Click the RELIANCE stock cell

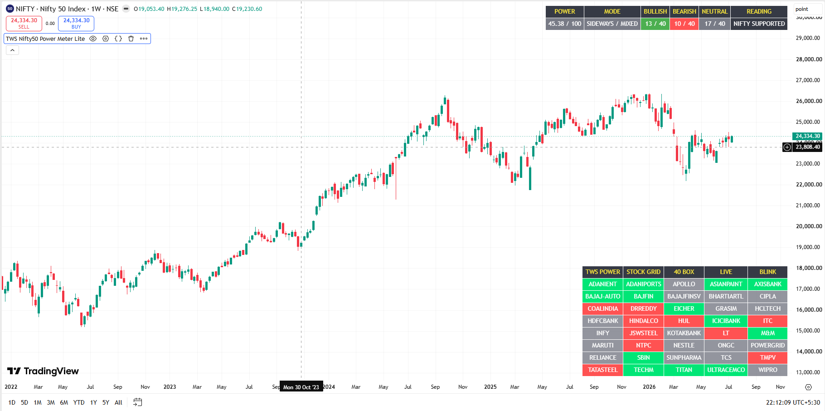(603, 357)
